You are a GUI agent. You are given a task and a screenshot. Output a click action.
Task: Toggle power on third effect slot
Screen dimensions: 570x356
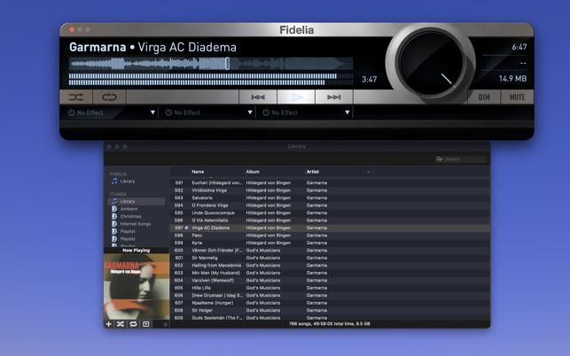point(266,112)
